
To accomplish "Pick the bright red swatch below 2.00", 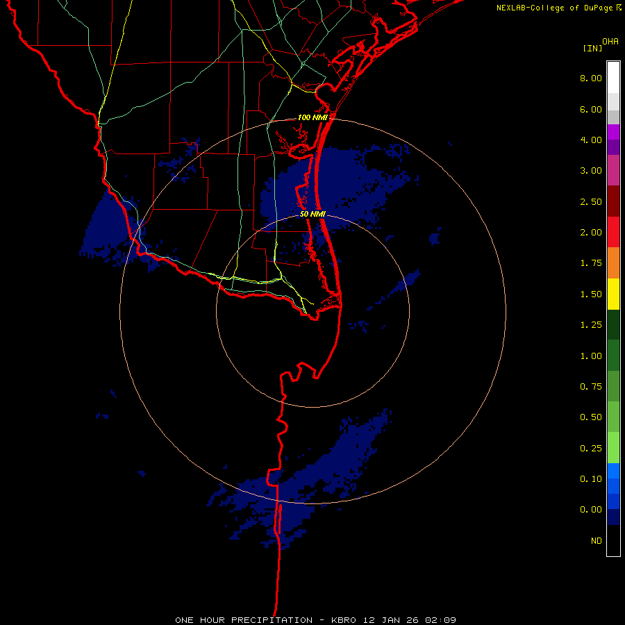I will 613,232.
